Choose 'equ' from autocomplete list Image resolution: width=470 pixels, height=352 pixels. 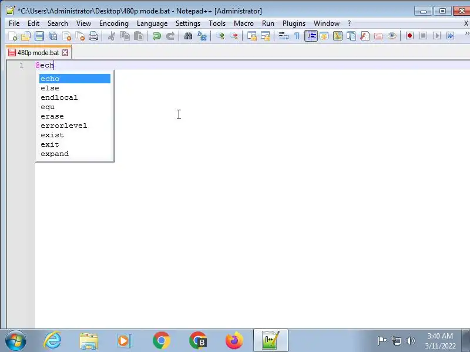[x=75, y=107]
